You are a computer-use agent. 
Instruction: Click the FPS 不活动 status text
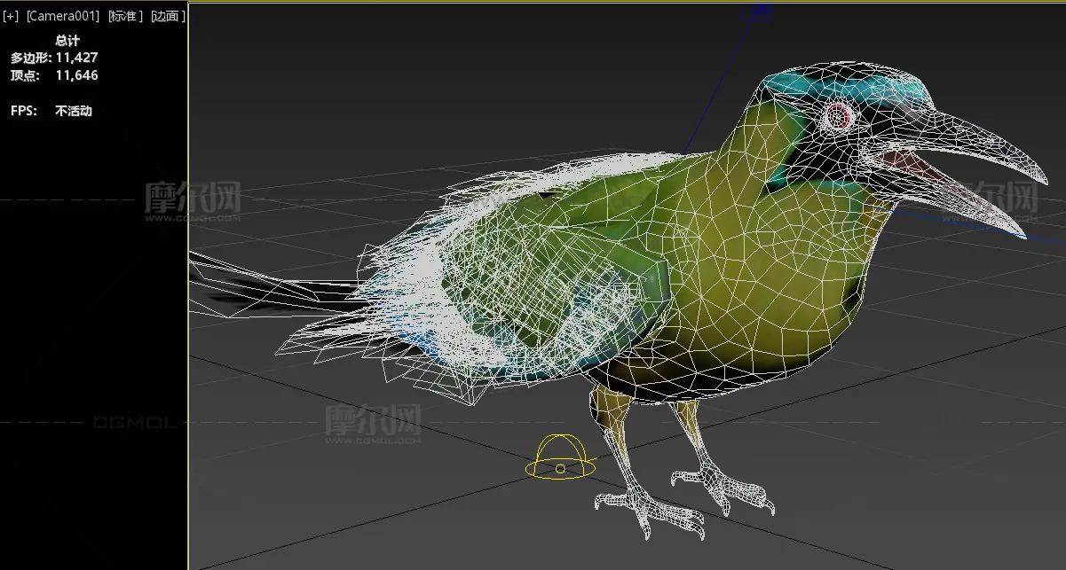tap(73, 111)
